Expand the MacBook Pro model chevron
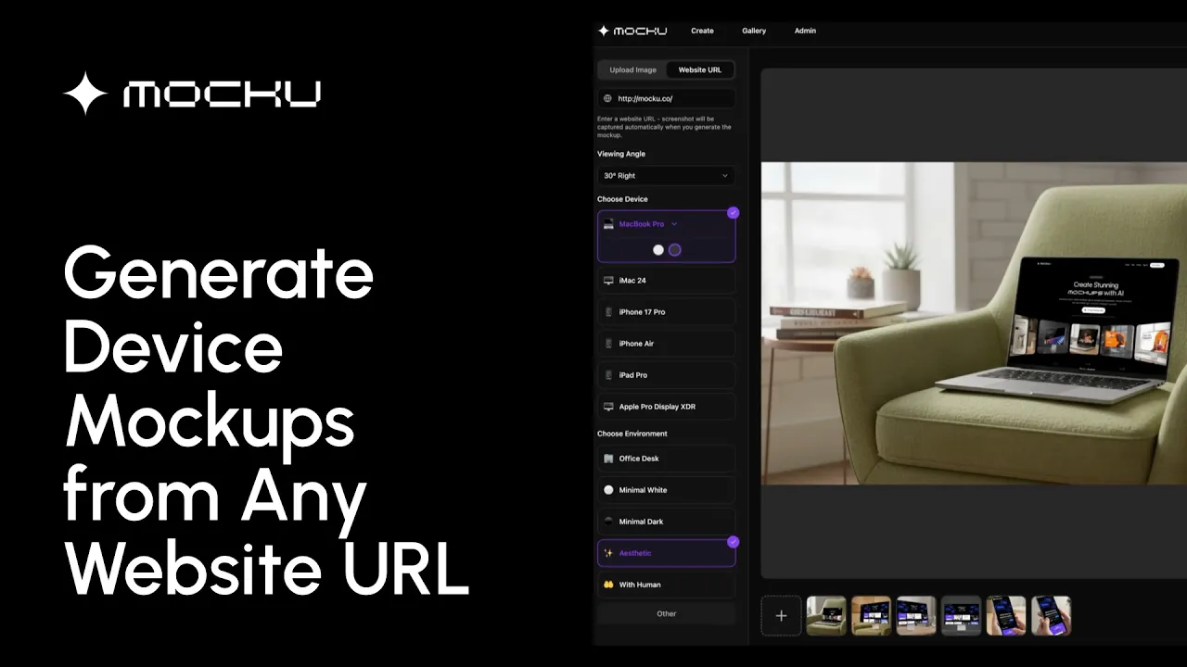This screenshot has height=667, width=1187. point(674,224)
